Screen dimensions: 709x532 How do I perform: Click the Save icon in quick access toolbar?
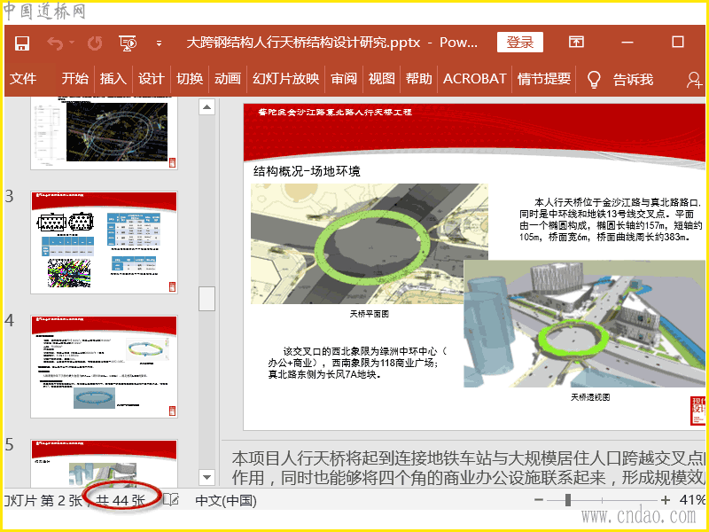tap(22, 43)
